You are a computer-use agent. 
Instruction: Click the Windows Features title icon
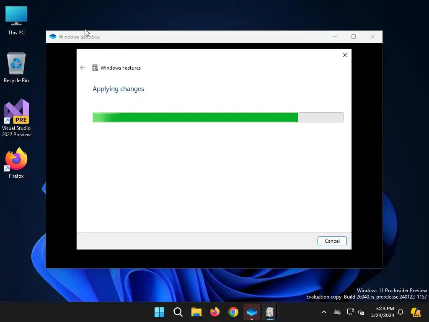click(x=95, y=68)
